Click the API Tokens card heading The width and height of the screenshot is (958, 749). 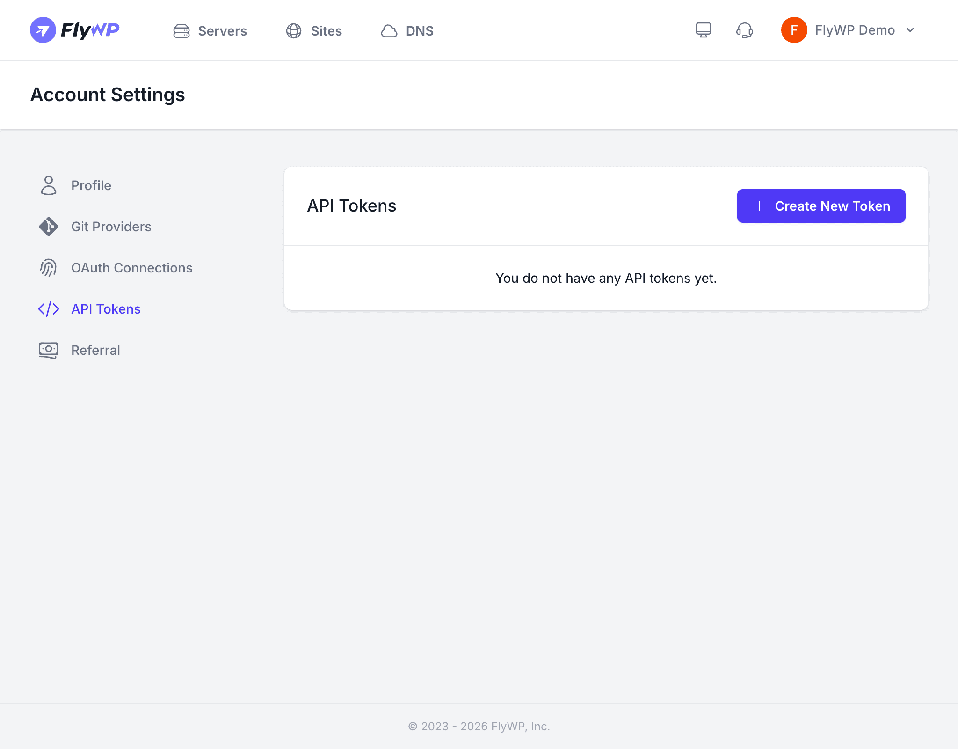352,206
